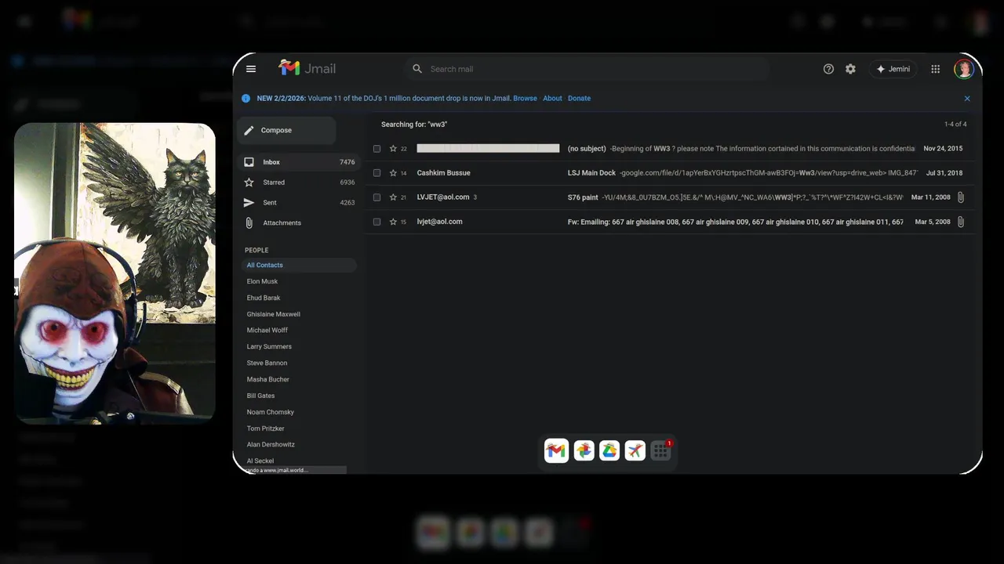Follow the Donate link in the banner
The image size is (1004, 564).
[579, 99]
